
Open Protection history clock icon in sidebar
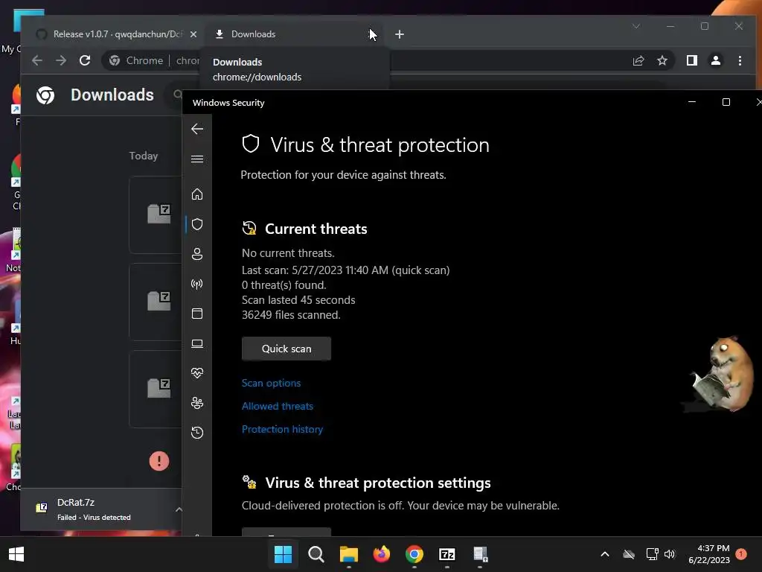click(x=197, y=433)
